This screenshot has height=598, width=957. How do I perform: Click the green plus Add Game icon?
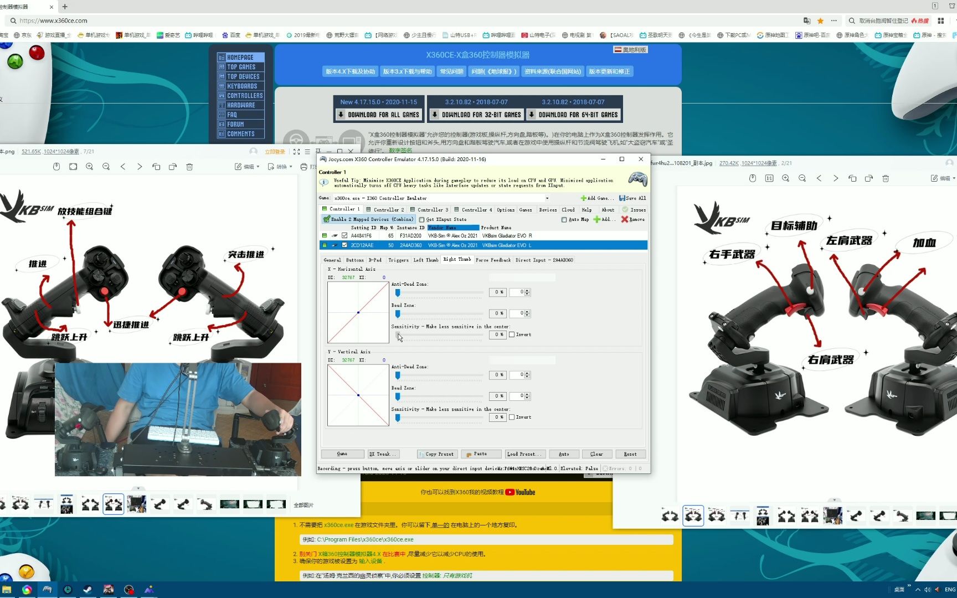[x=583, y=198]
